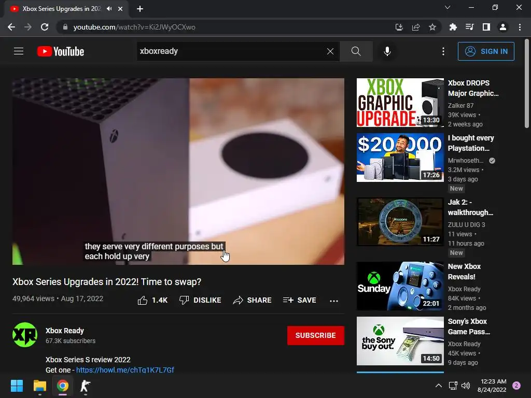Click the magnifier search button
531x398 pixels.
pos(356,51)
